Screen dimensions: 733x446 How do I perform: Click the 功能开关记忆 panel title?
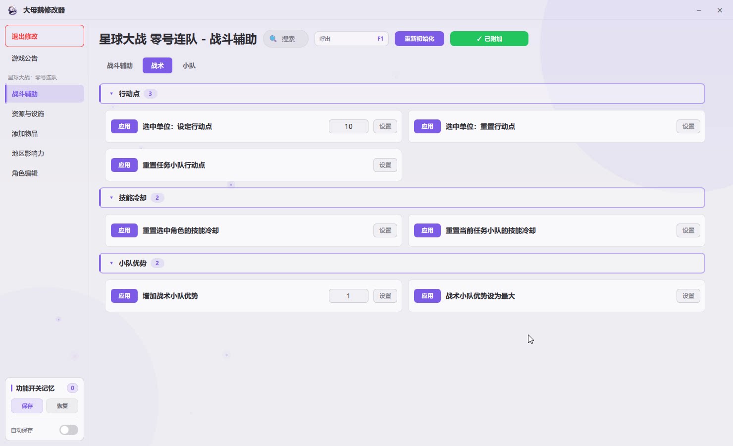tap(35, 388)
